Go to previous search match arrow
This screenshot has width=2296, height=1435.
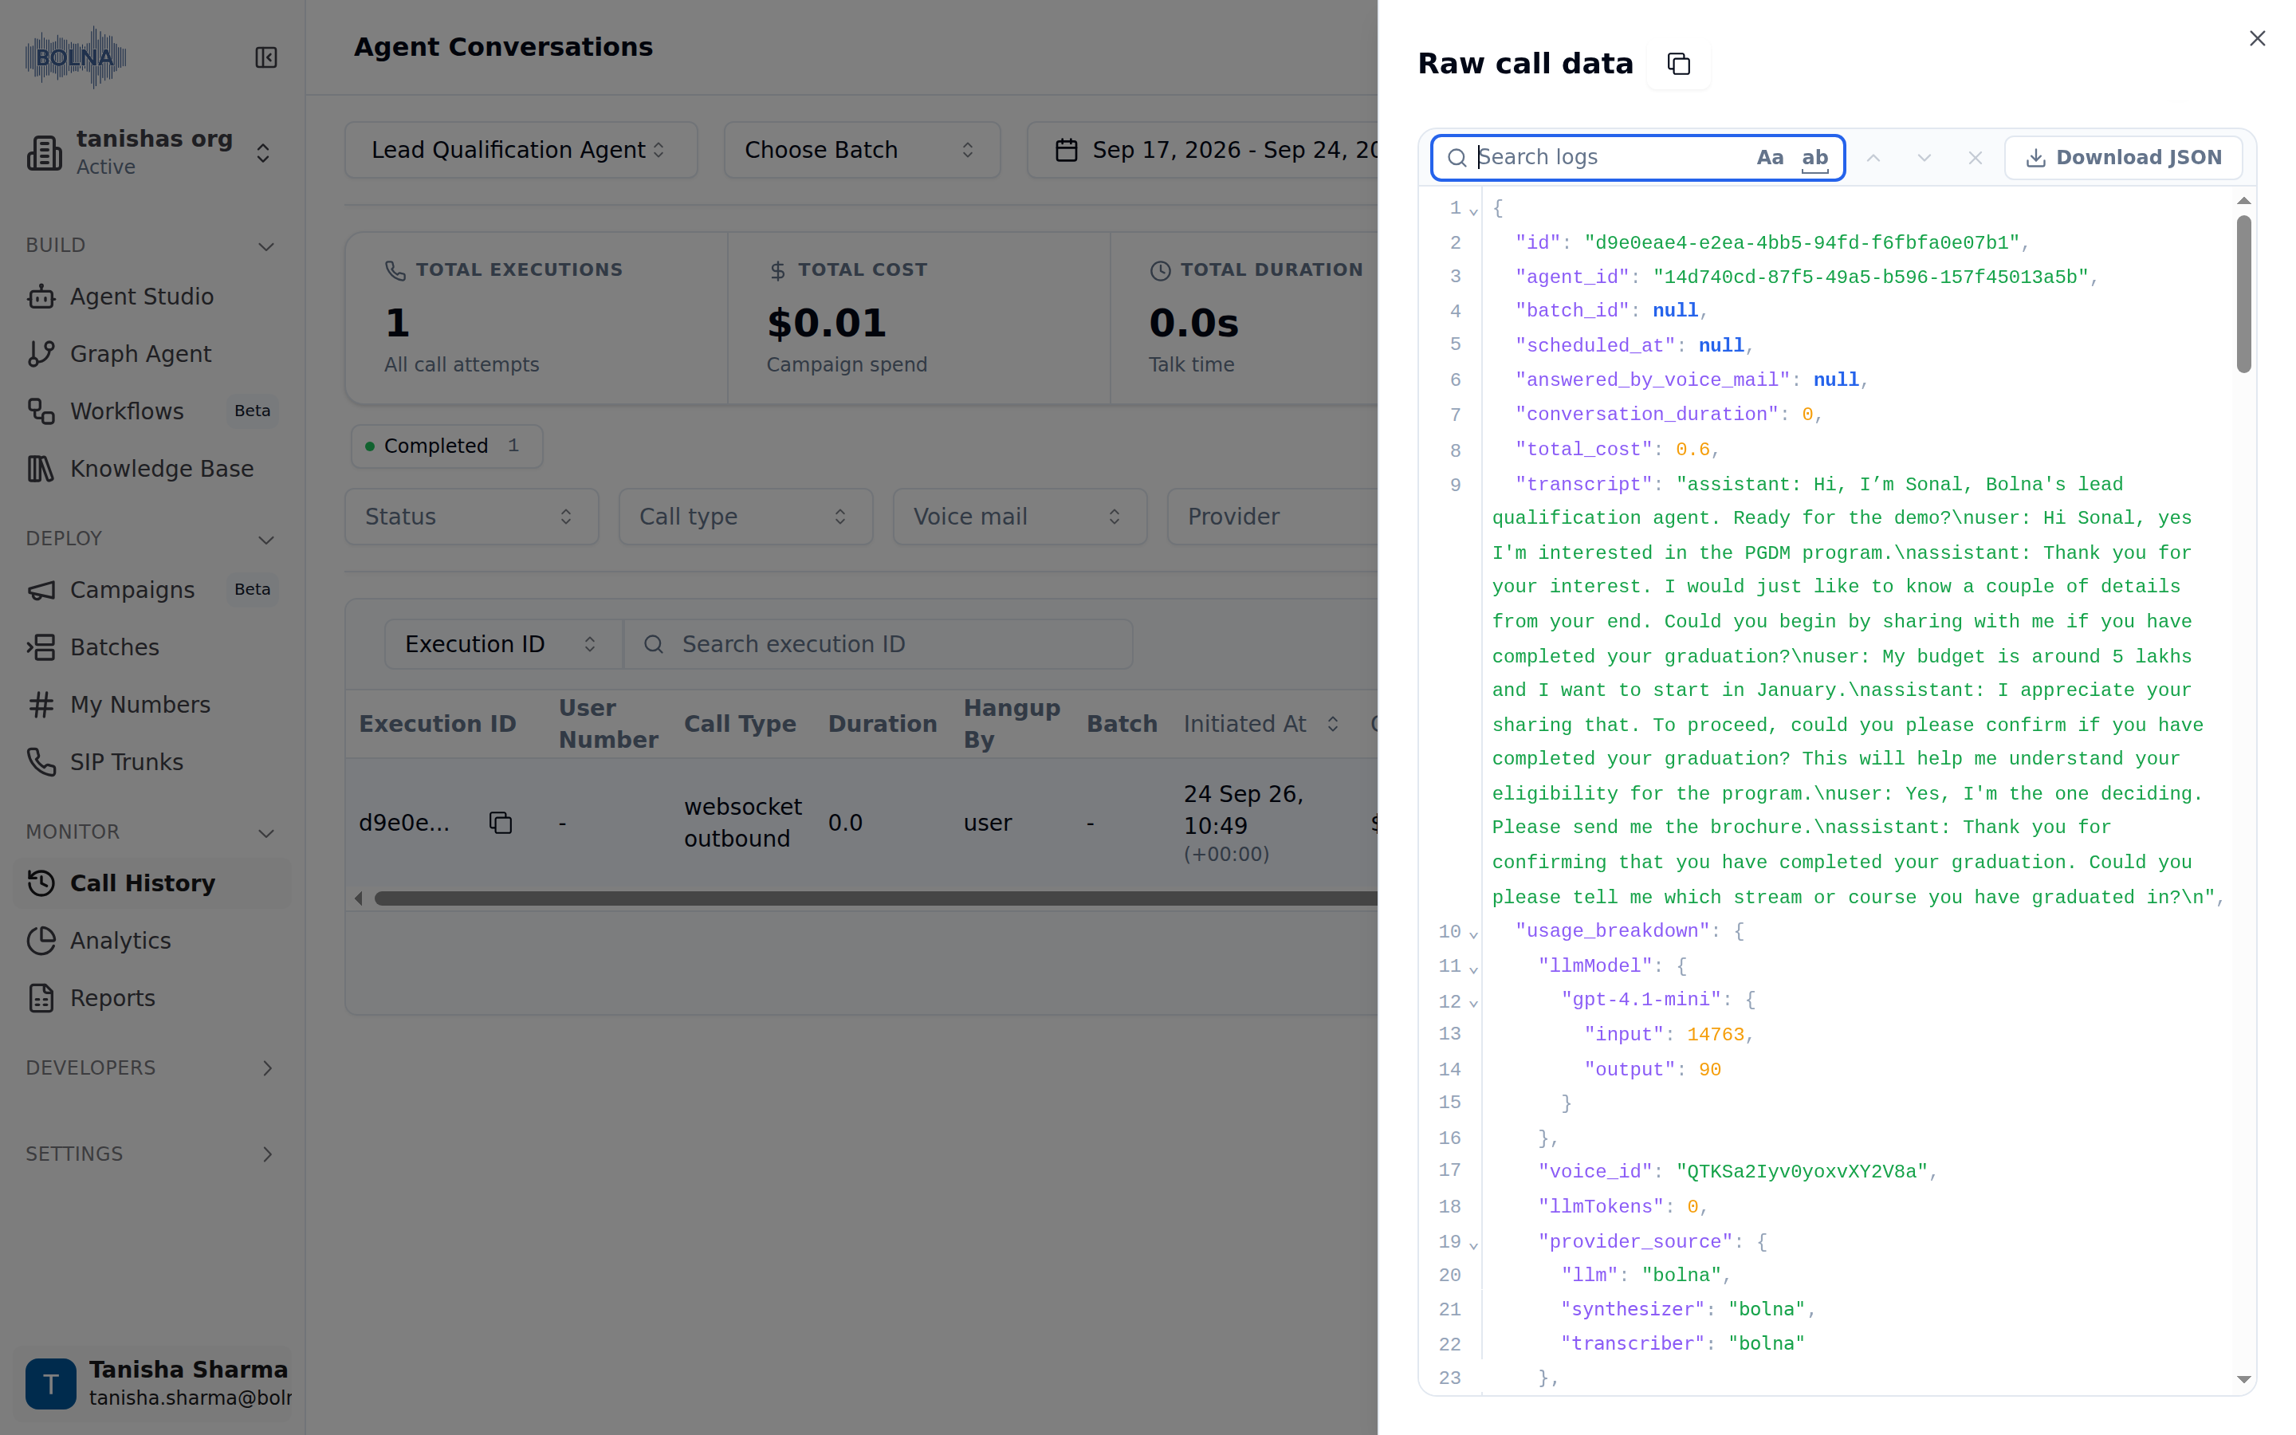tap(1873, 158)
